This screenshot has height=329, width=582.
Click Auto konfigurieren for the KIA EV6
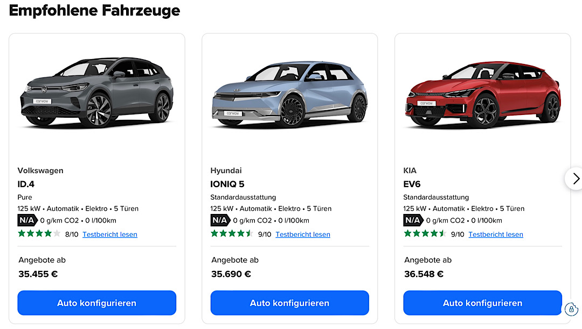(482, 303)
